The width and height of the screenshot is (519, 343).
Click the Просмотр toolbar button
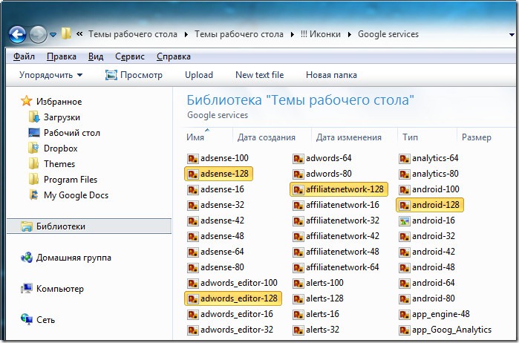coord(134,75)
